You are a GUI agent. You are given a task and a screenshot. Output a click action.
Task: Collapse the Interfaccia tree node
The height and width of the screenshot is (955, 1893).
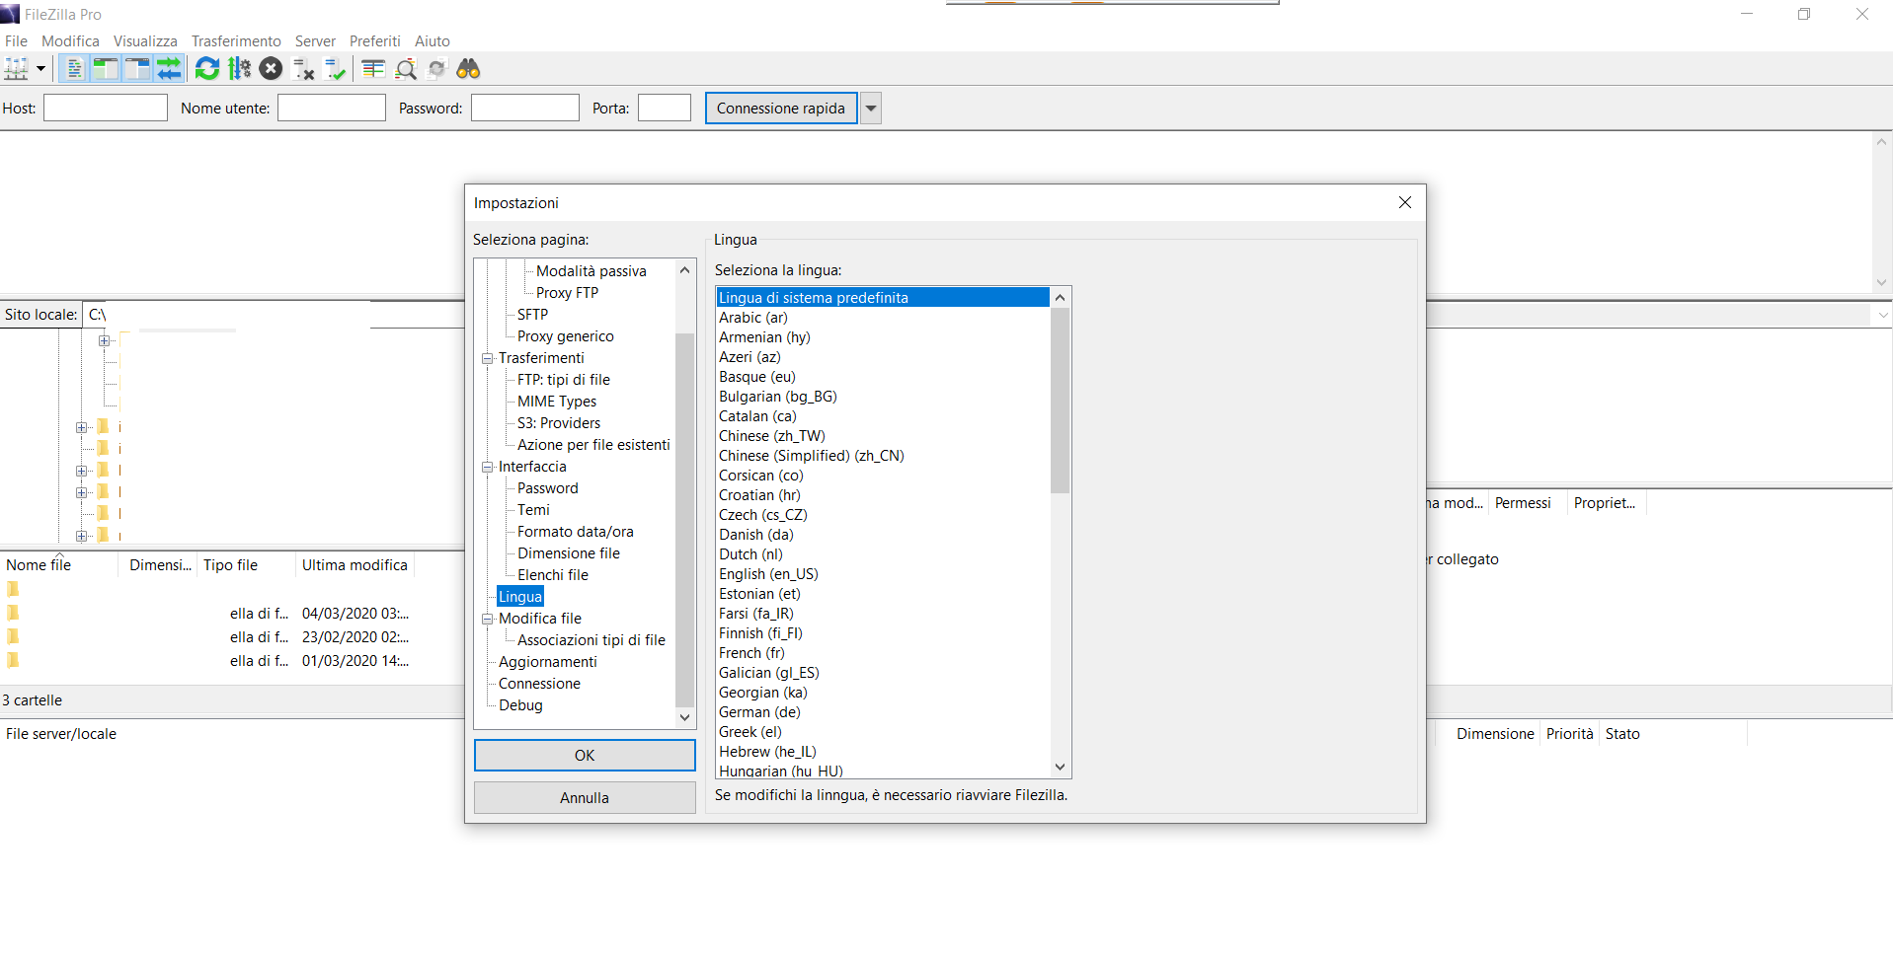click(x=488, y=467)
